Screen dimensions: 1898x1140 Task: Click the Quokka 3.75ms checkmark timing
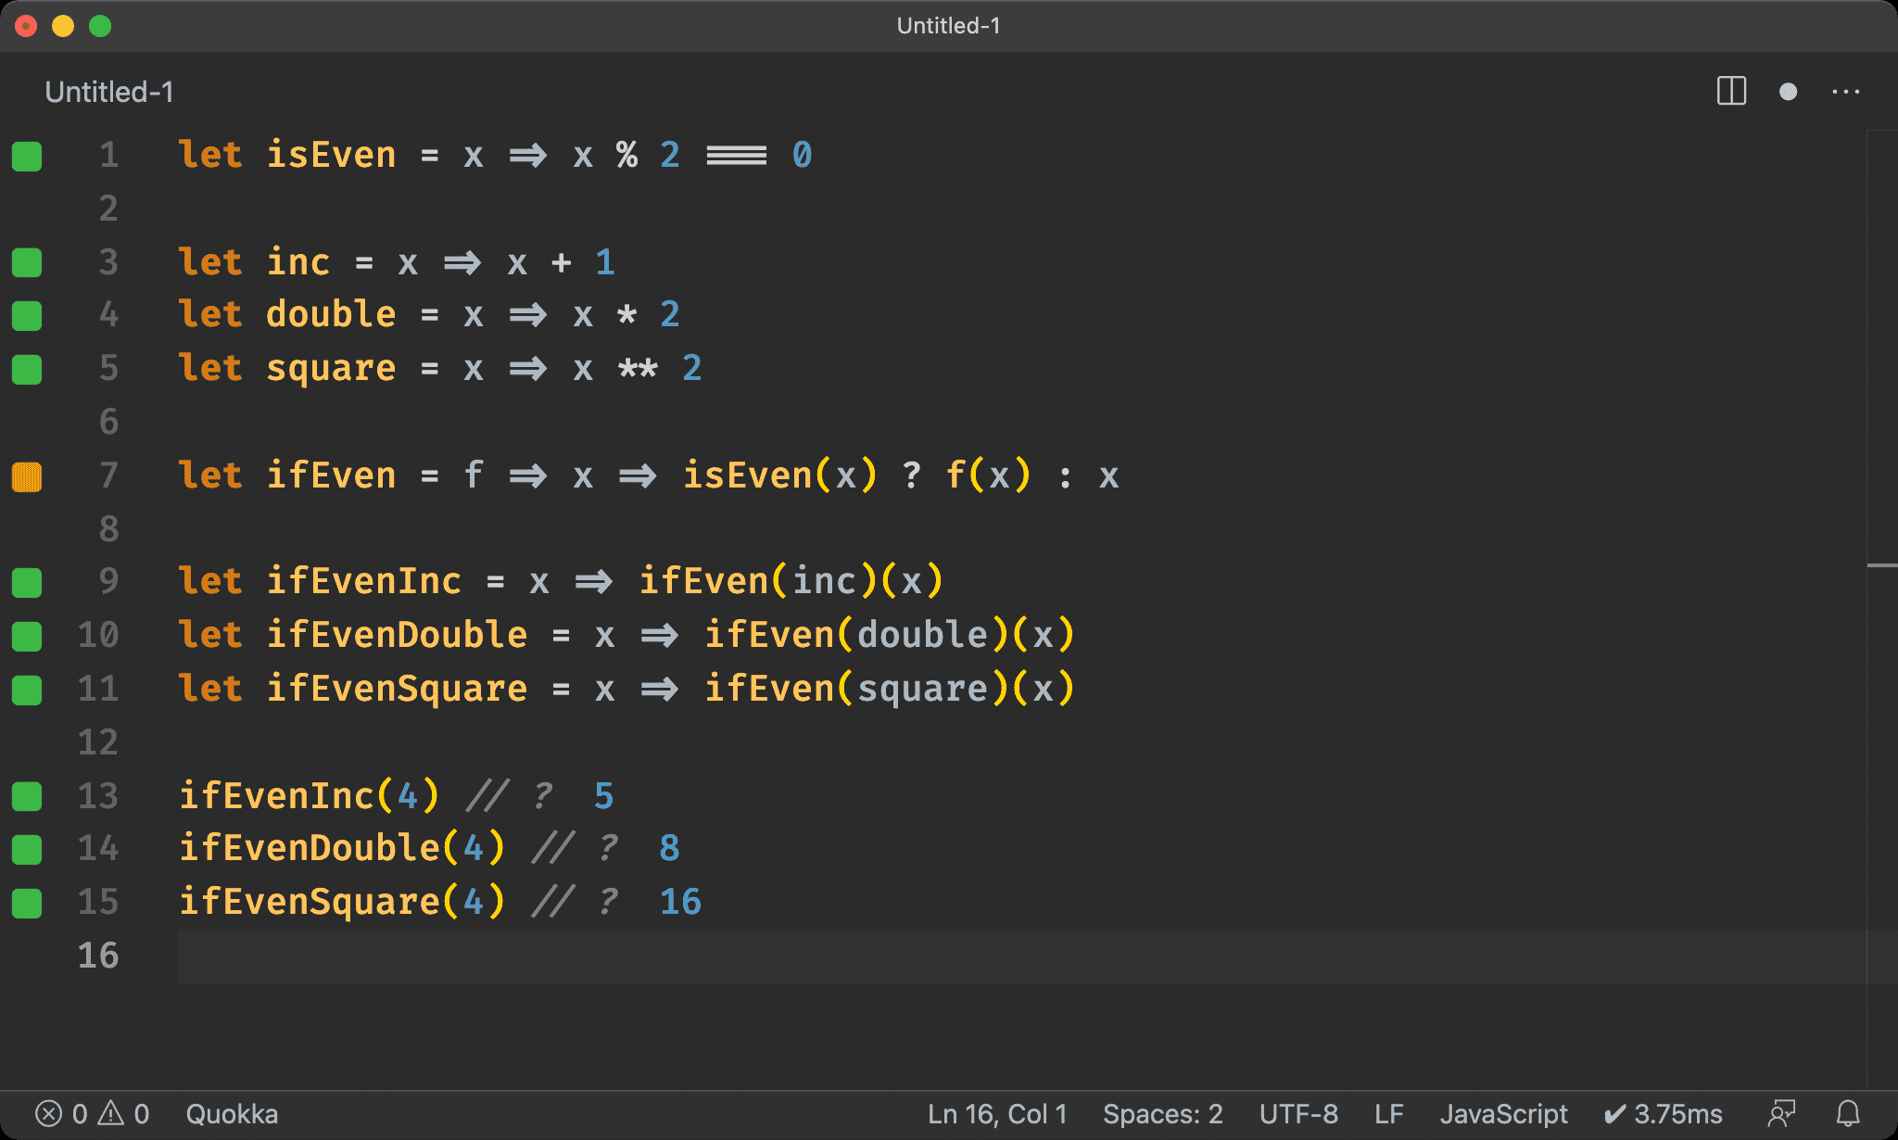click(1663, 1113)
